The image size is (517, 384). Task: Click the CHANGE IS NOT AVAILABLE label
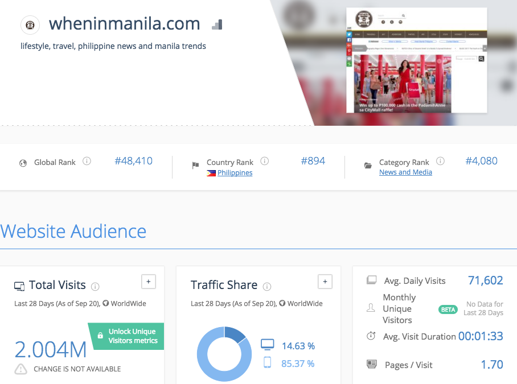click(77, 369)
